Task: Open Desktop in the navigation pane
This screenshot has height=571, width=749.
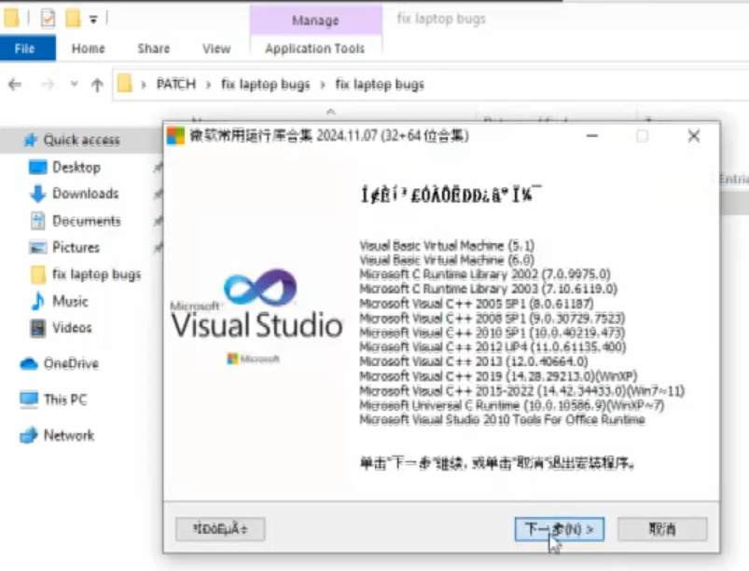Action: 76,168
